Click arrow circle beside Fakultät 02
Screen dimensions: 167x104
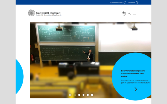coord(137,2)
